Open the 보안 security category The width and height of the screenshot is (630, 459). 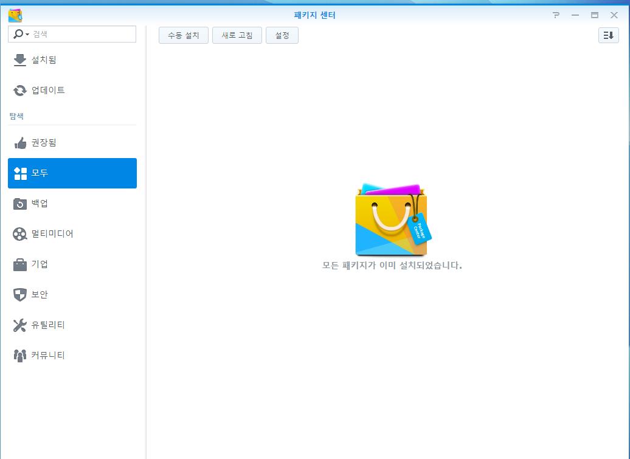tap(72, 295)
